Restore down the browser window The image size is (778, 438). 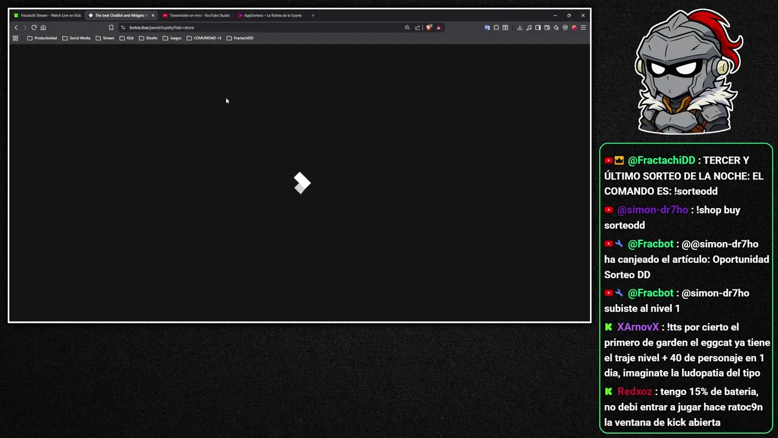point(569,15)
